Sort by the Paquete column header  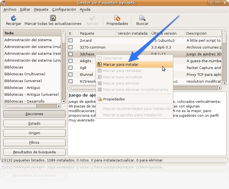pyautogui.click(x=97, y=33)
